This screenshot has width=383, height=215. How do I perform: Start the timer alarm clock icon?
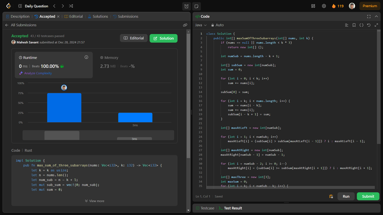point(187,6)
